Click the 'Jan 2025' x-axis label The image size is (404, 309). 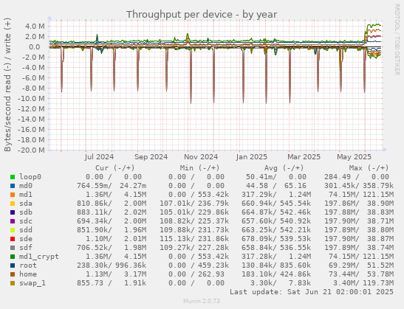tap(251, 156)
